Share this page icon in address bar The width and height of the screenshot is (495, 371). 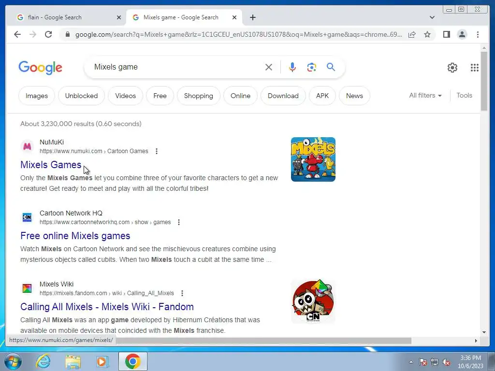(412, 34)
